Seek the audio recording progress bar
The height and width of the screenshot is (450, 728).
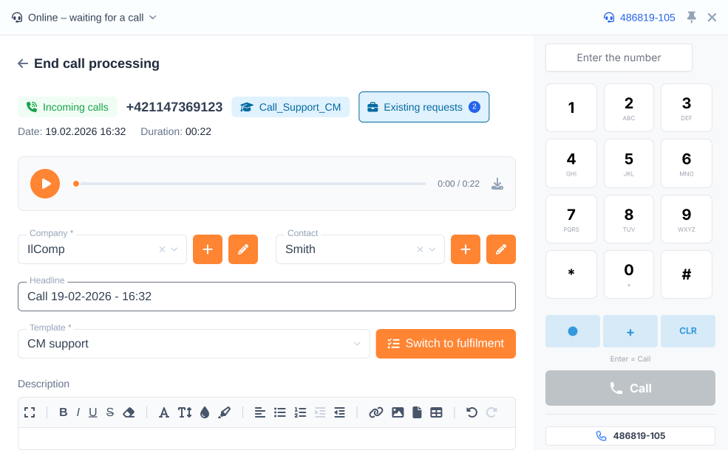(x=251, y=184)
